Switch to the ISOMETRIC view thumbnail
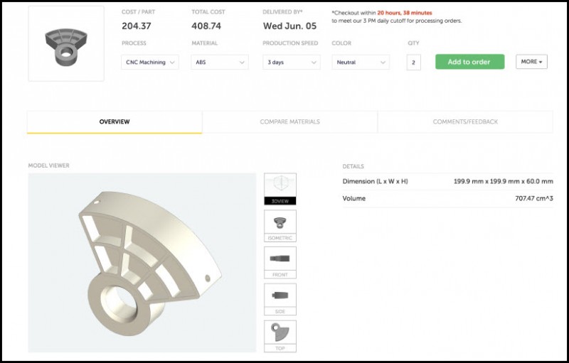Image resolution: width=569 pixels, height=363 pixels. tap(280, 225)
